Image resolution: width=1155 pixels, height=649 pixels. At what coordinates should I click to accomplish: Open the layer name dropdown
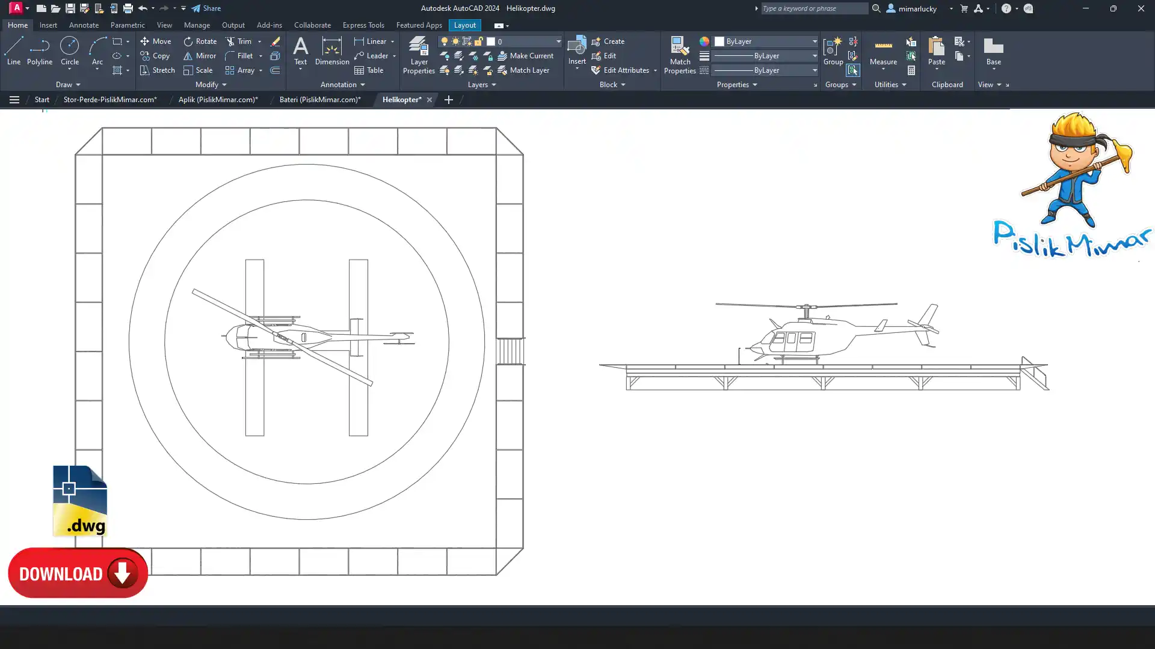click(x=558, y=41)
